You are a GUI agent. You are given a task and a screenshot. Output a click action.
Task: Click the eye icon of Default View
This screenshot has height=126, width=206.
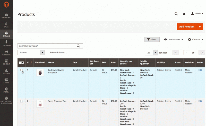[x=166, y=40]
